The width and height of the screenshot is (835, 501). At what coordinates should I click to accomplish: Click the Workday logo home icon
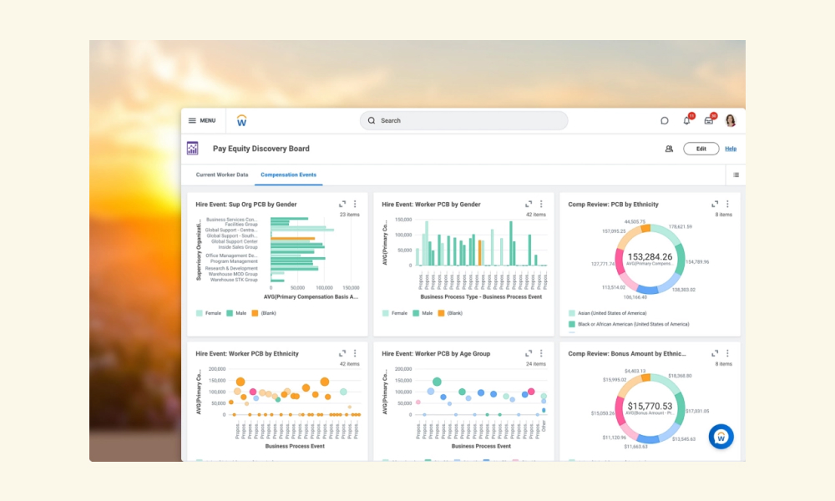click(x=242, y=121)
